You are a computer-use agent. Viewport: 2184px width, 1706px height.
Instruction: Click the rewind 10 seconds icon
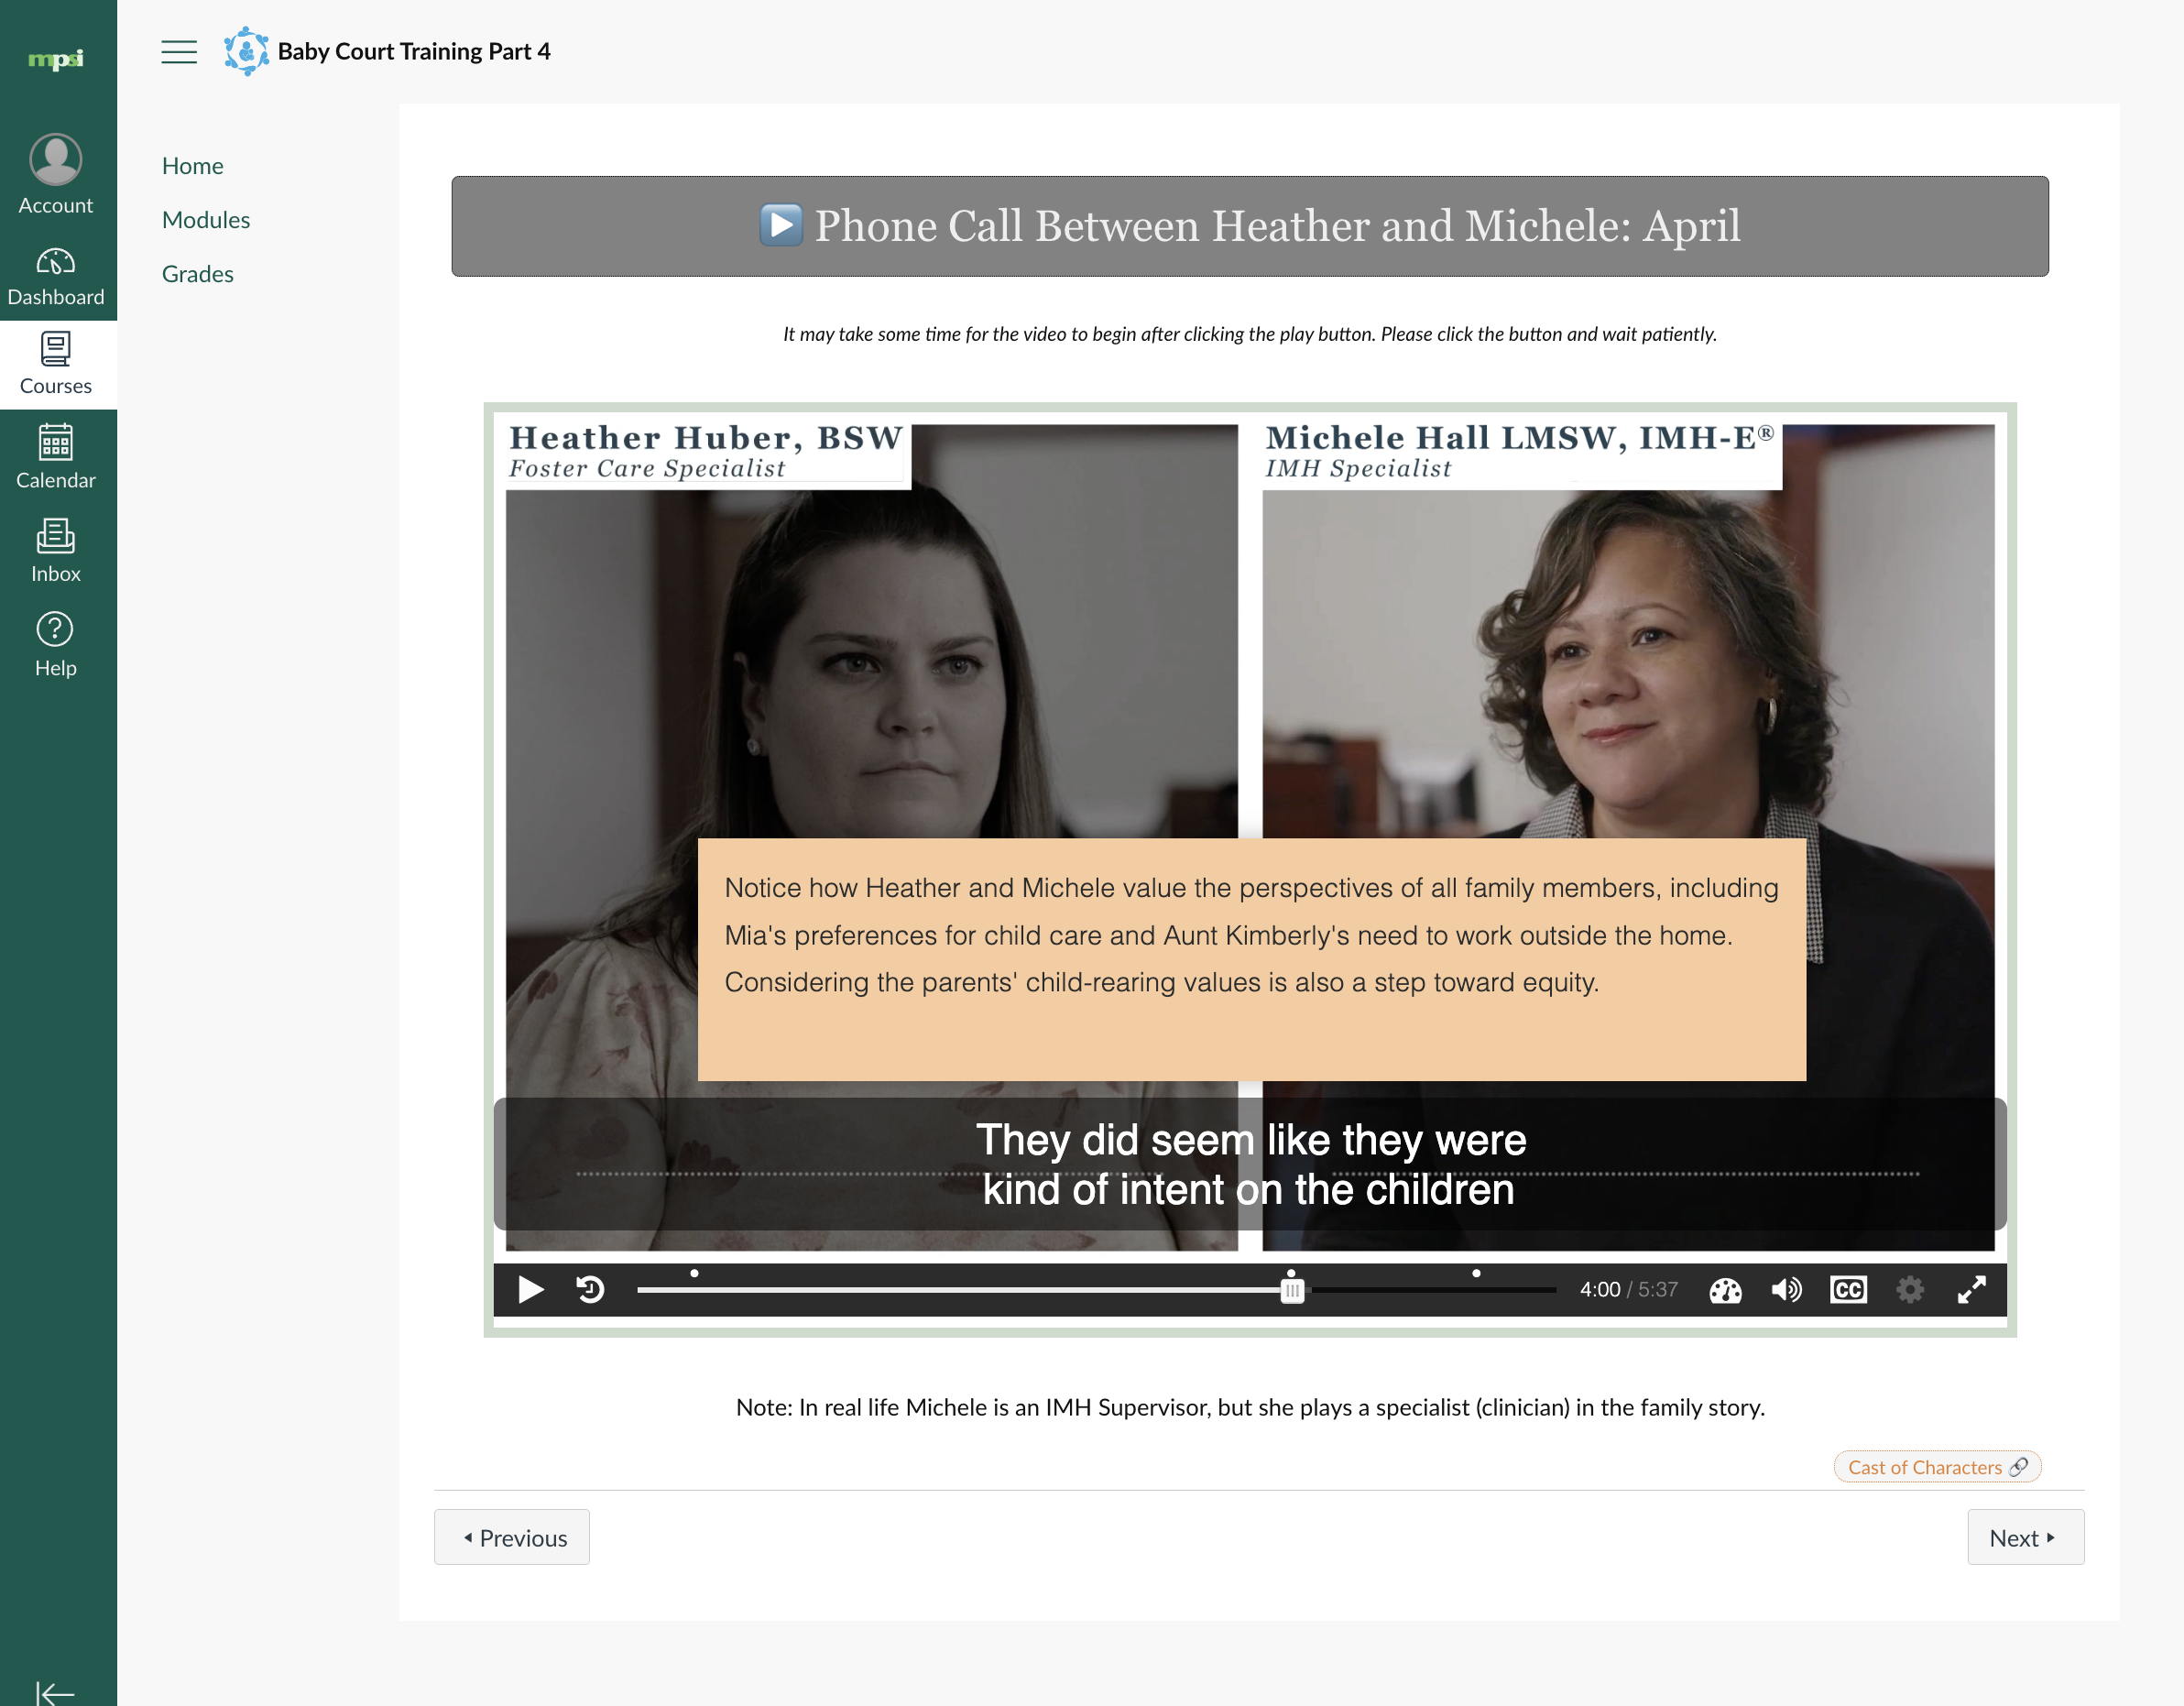coord(591,1290)
